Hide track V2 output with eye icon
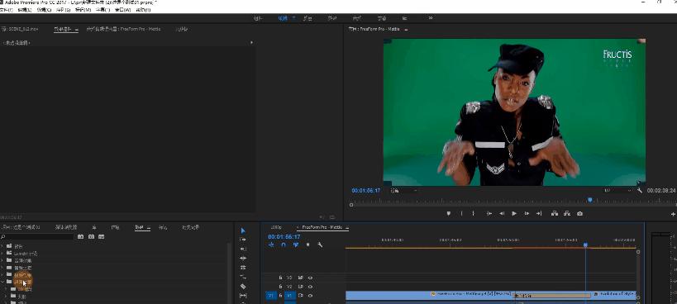The width and height of the screenshot is (677, 304). tap(310, 287)
